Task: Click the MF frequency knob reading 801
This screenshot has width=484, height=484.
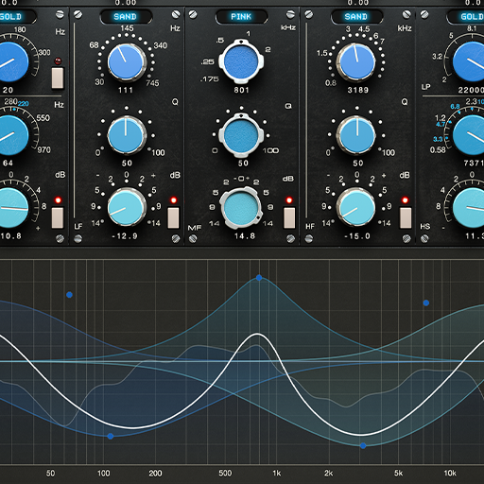Action: point(241,61)
